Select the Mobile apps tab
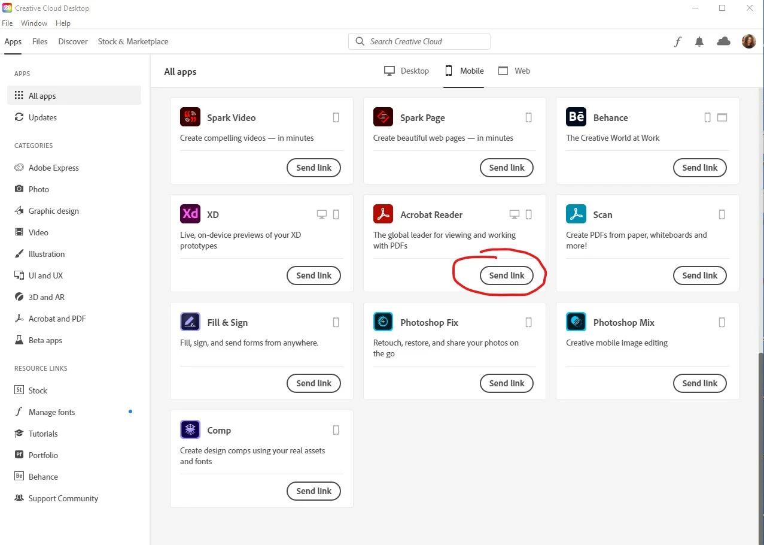The image size is (764, 545). pyautogui.click(x=464, y=71)
